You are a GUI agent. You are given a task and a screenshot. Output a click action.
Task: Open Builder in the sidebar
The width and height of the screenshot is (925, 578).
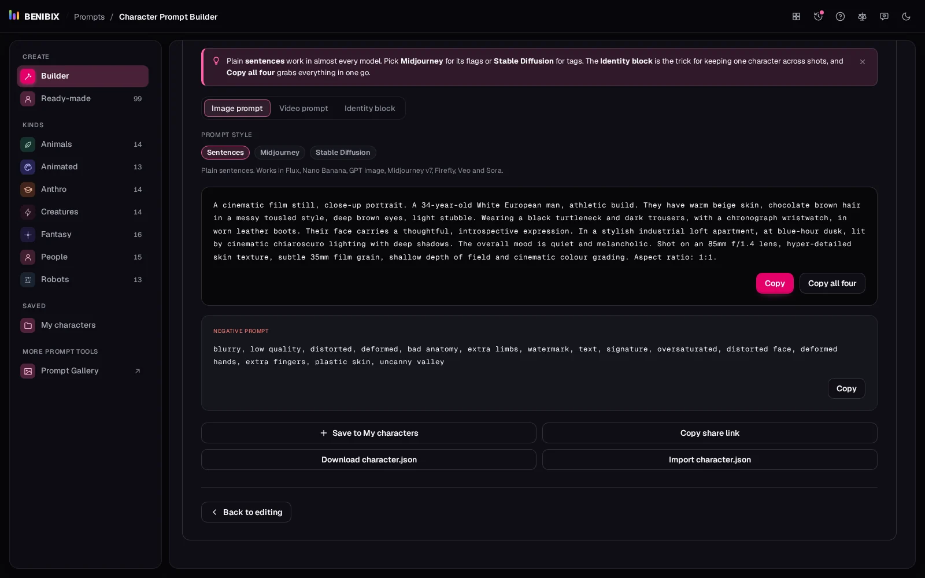click(83, 76)
